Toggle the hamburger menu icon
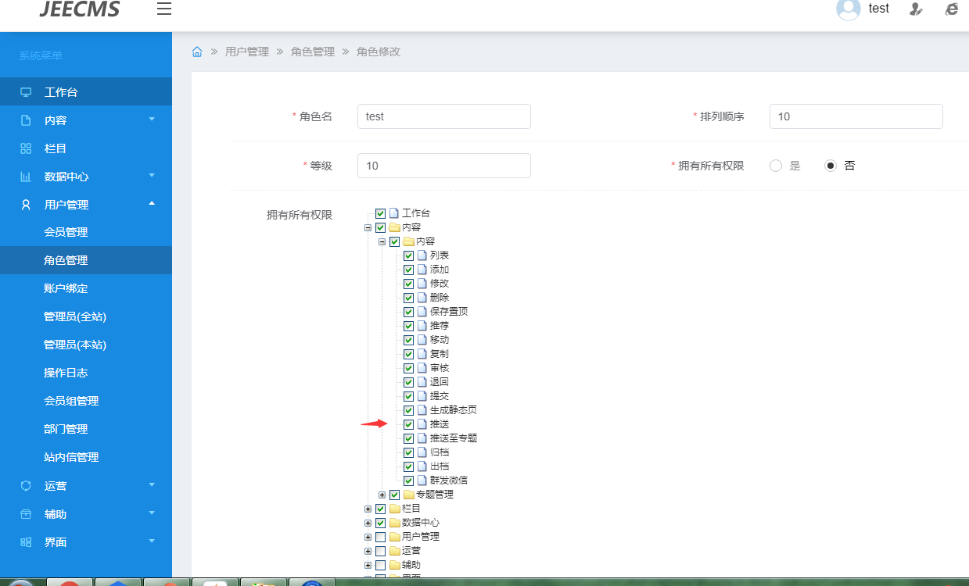The height and width of the screenshot is (586, 969). 163,9
